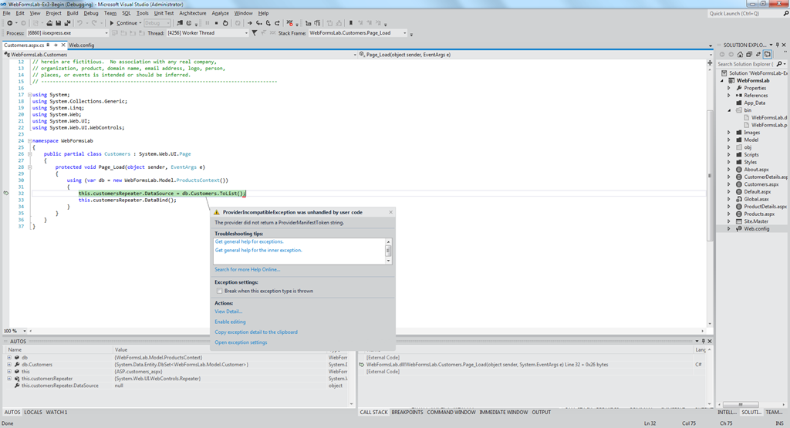
Task: Click Show All Files in Solution Explorer
Action: [768, 54]
